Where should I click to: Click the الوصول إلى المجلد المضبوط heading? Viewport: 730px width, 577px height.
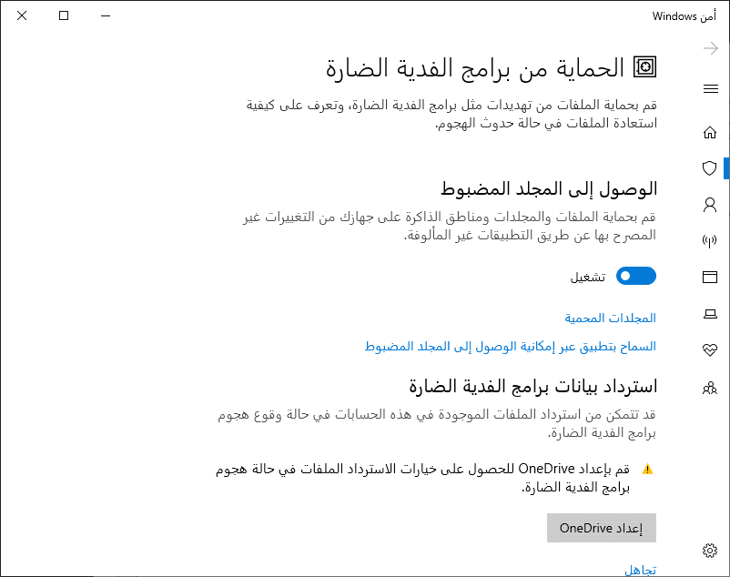click(549, 189)
